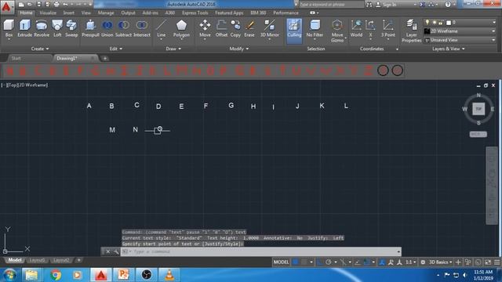Expand the Modify panel dropdown

[x=238, y=49]
